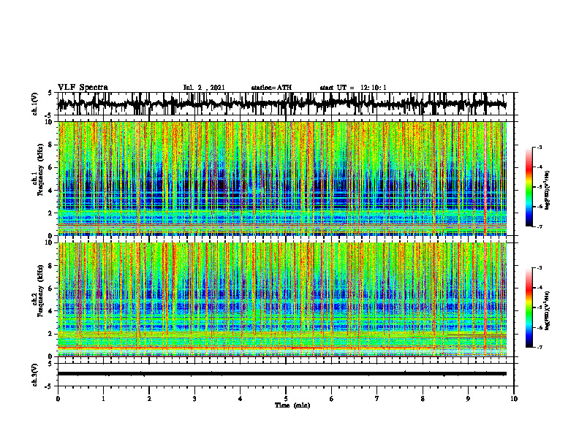The height and width of the screenshot is (447, 579).
Task: Click the time axis tick label '3'
Action: tap(194, 399)
